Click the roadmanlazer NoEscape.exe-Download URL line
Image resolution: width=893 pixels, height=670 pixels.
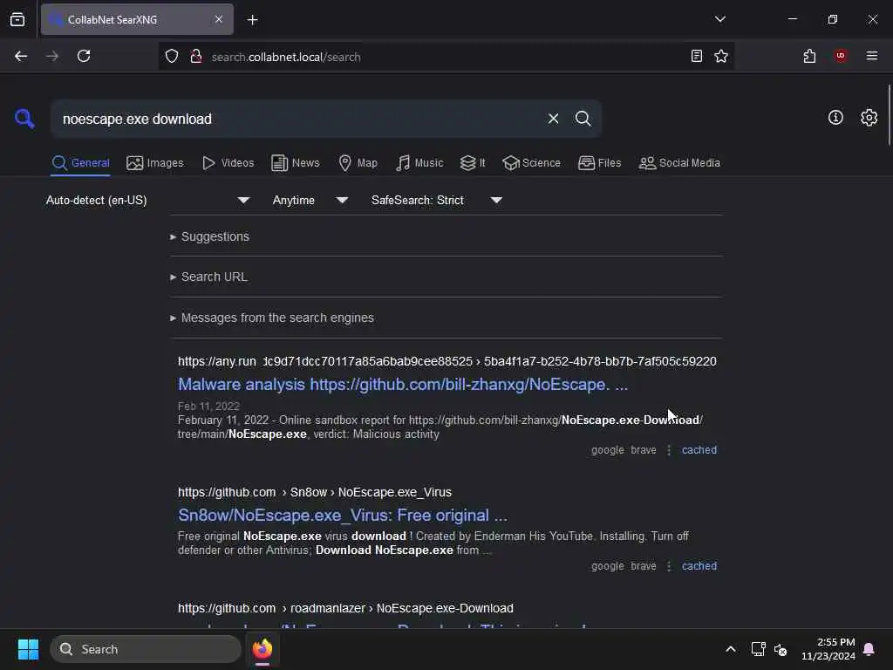pos(345,608)
